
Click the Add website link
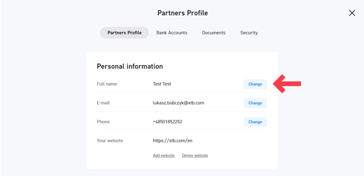point(164,155)
